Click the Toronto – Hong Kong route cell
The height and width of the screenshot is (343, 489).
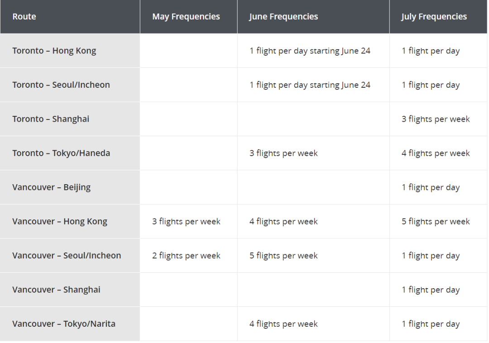70,51
